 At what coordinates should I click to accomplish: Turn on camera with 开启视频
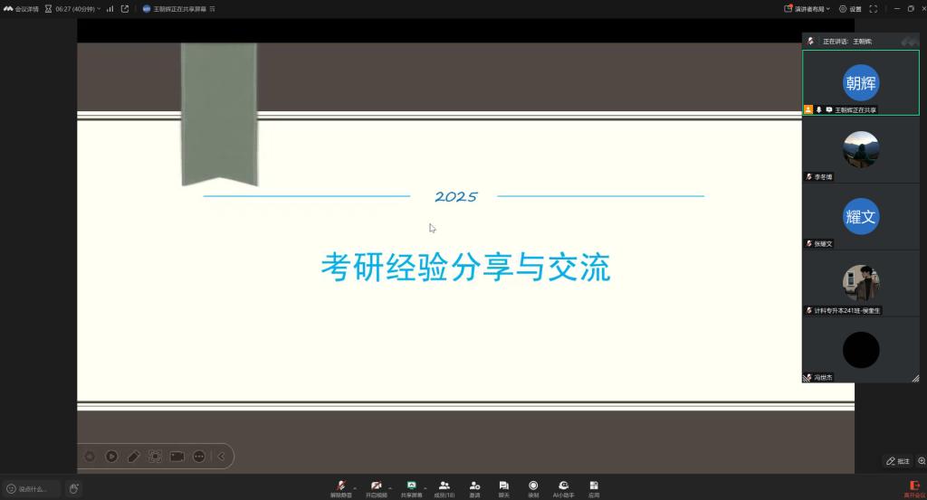(376, 486)
